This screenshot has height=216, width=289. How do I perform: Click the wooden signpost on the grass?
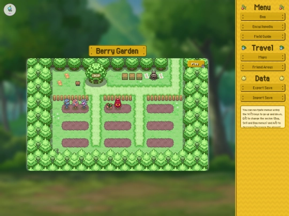78,83
